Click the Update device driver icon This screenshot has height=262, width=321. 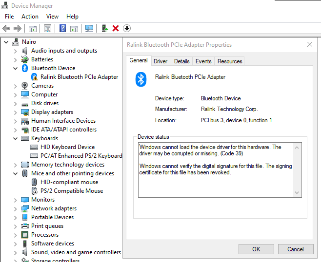[x=105, y=28]
